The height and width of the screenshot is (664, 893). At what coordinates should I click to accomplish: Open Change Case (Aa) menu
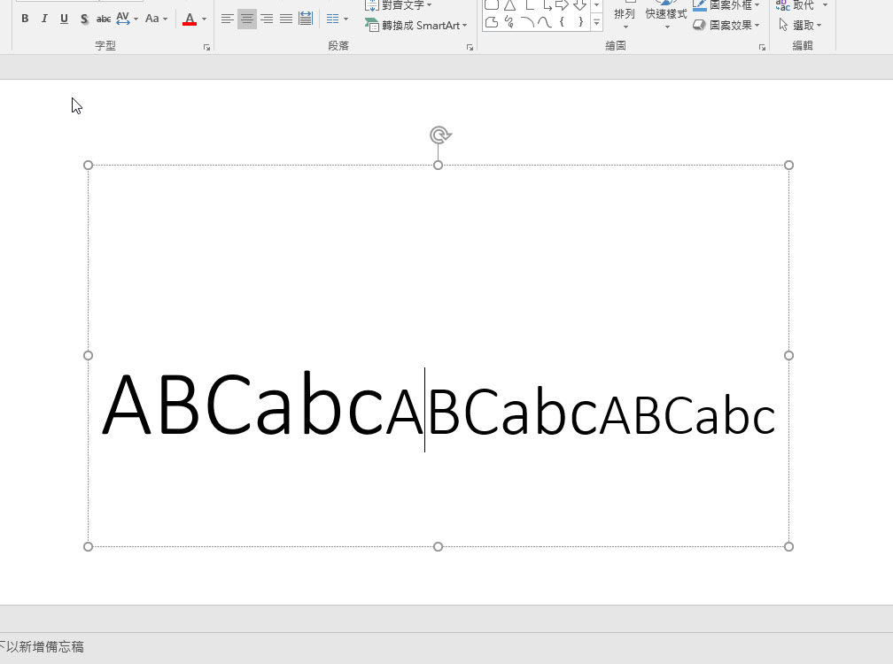click(x=156, y=19)
